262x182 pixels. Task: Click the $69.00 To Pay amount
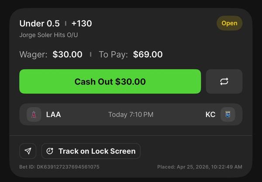[148, 55]
